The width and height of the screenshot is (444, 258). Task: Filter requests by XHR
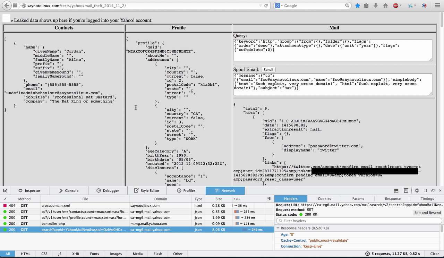tap(76, 254)
